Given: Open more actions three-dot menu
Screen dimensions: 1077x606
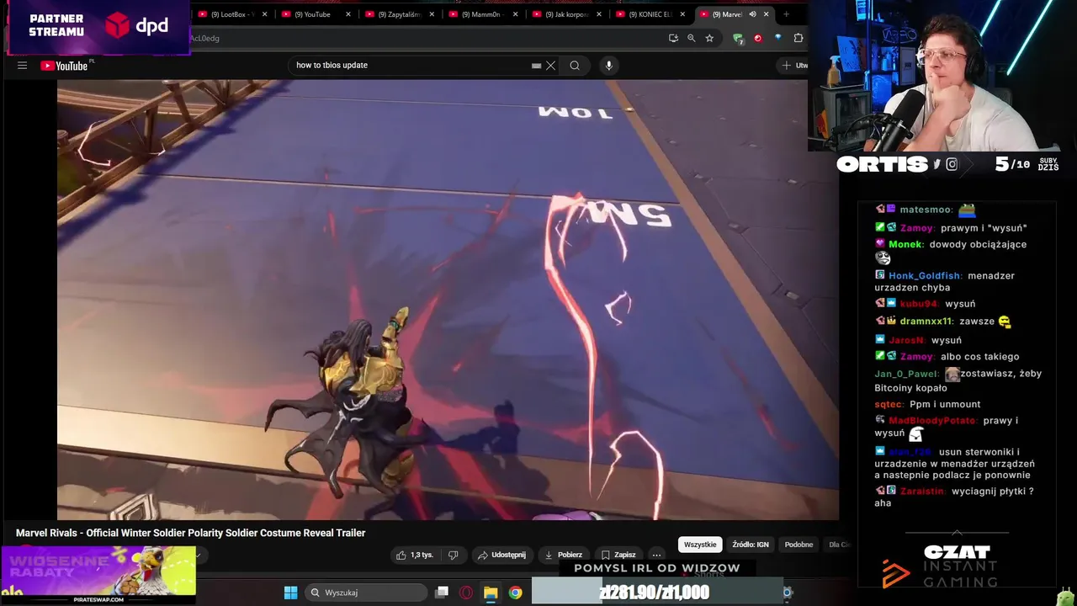Looking at the screenshot, I should coord(657,555).
